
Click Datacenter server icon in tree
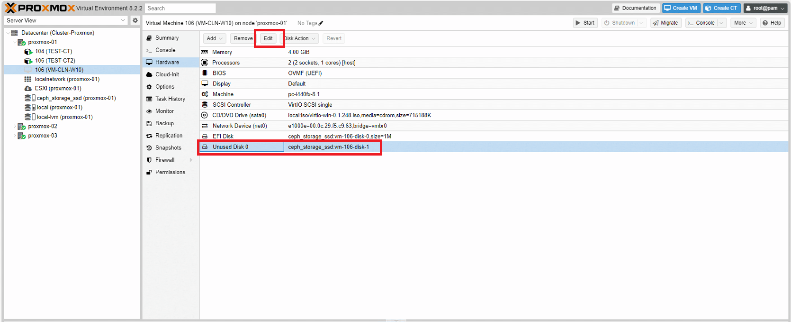click(x=15, y=33)
